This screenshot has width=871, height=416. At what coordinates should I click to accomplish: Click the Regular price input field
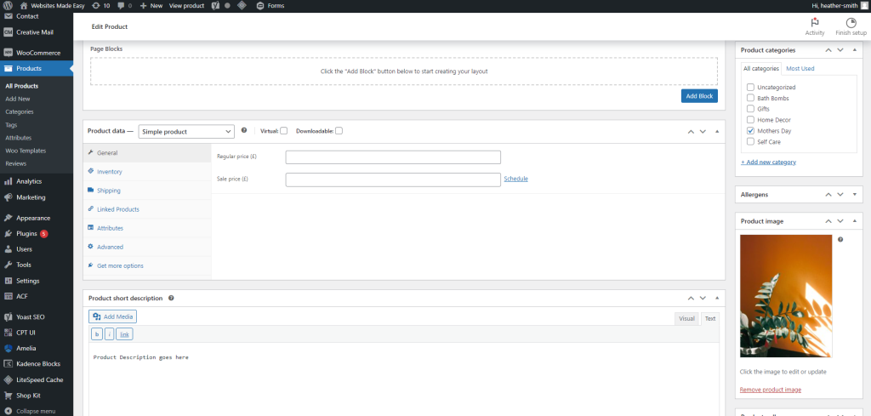[x=393, y=157]
